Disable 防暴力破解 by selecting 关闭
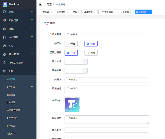This screenshot has width=165, height=139. click(91, 53)
